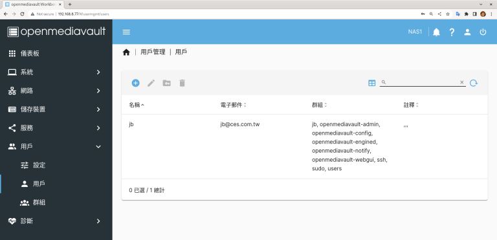Sort by 群組 column header
Viewport: 497px width, 240px height.
pos(320,105)
